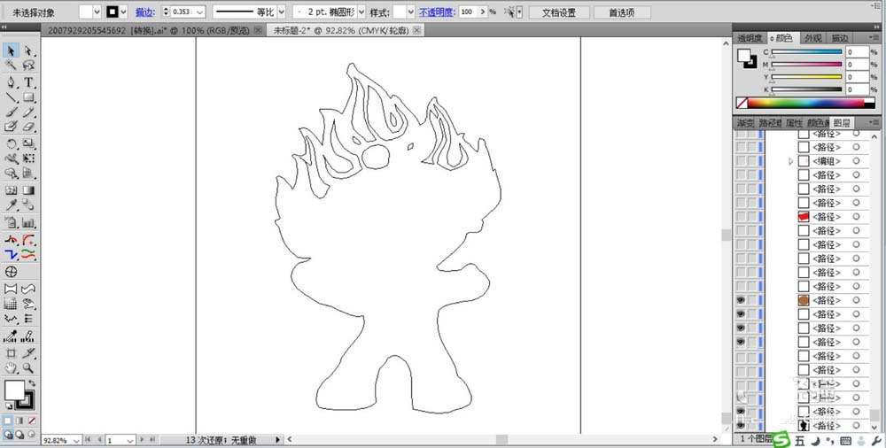Show the <编组> group layer
This screenshot has height=448, width=886.
(740, 161)
